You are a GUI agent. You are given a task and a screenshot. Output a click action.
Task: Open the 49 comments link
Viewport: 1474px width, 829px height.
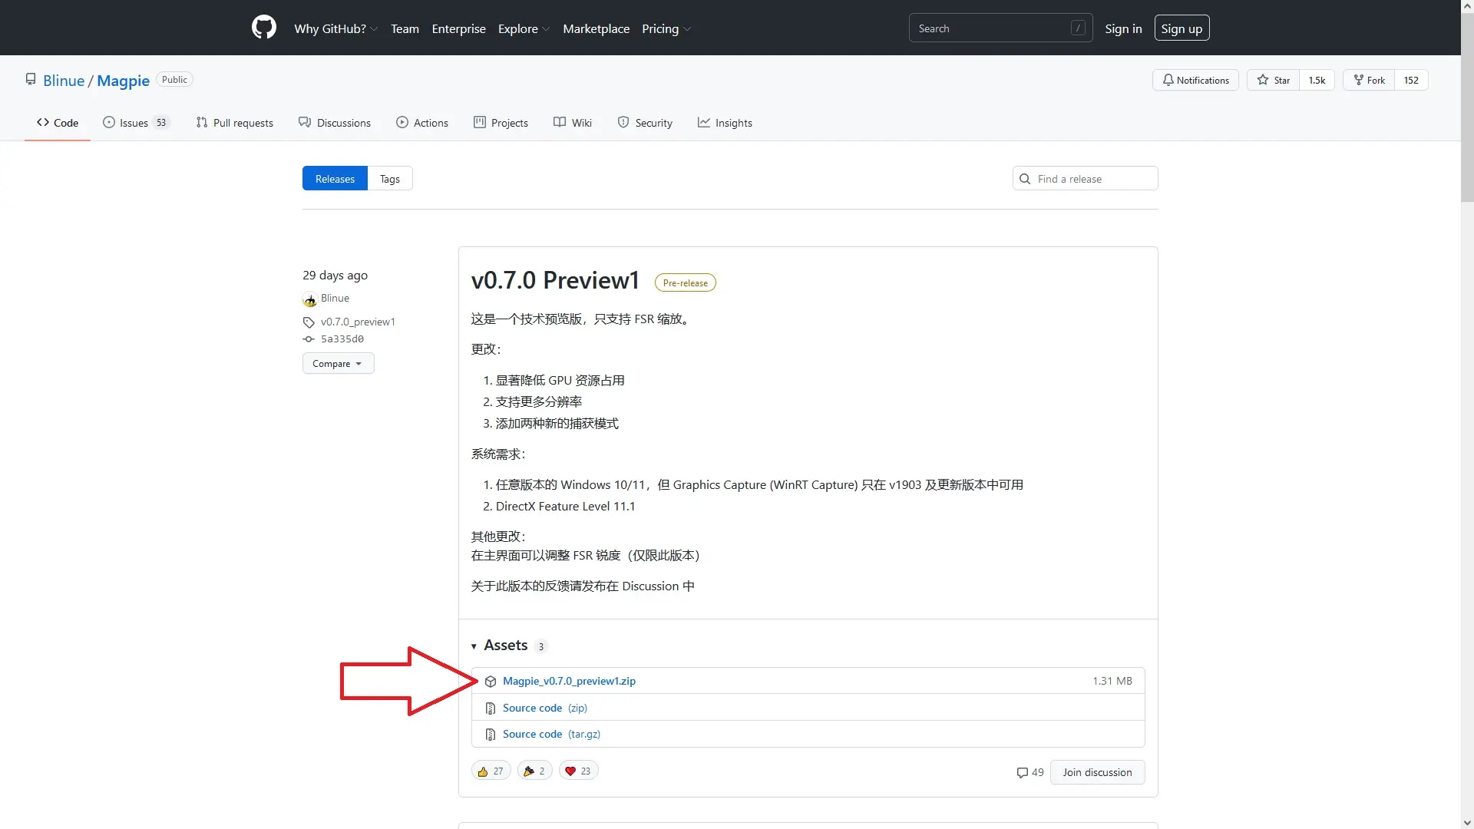click(x=1029, y=772)
